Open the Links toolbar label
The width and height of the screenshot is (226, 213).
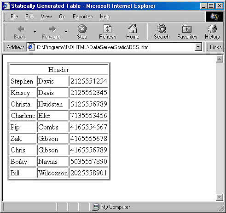(x=216, y=47)
